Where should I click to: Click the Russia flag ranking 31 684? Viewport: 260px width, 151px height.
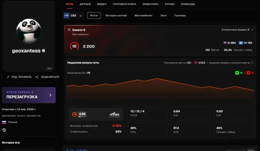point(230,43)
